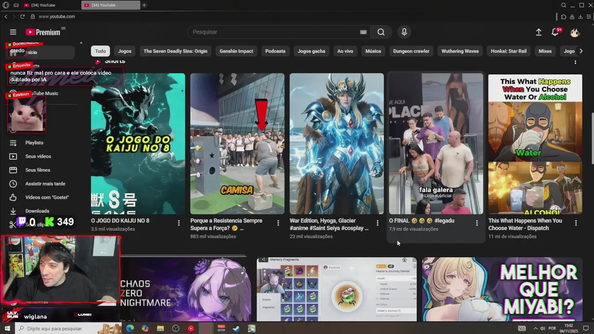594x334 pixels.
Task: Open the Chaos Zero Nightmare video thumbnail
Action: pyautogui.click(x=186, y=289)
